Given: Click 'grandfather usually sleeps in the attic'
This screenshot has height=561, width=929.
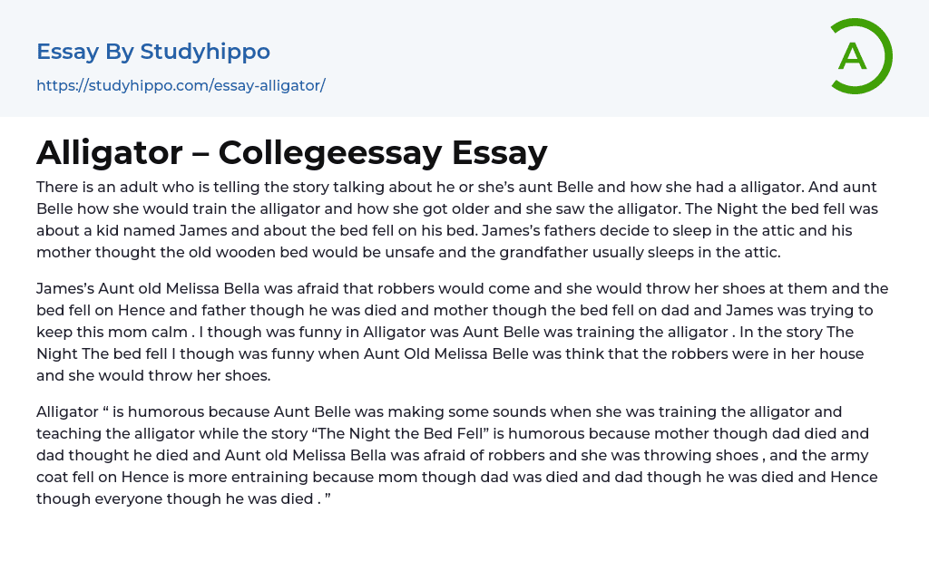Looking at the screenshot, I should 645,252.
